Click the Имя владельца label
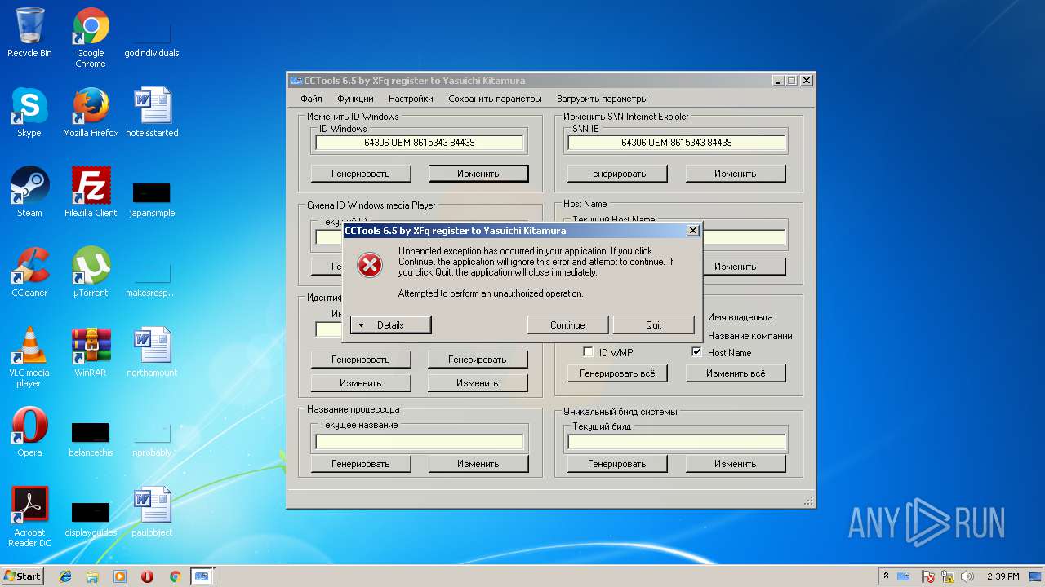The height and width of the screenshot is (587, 1045). [740, 317]
